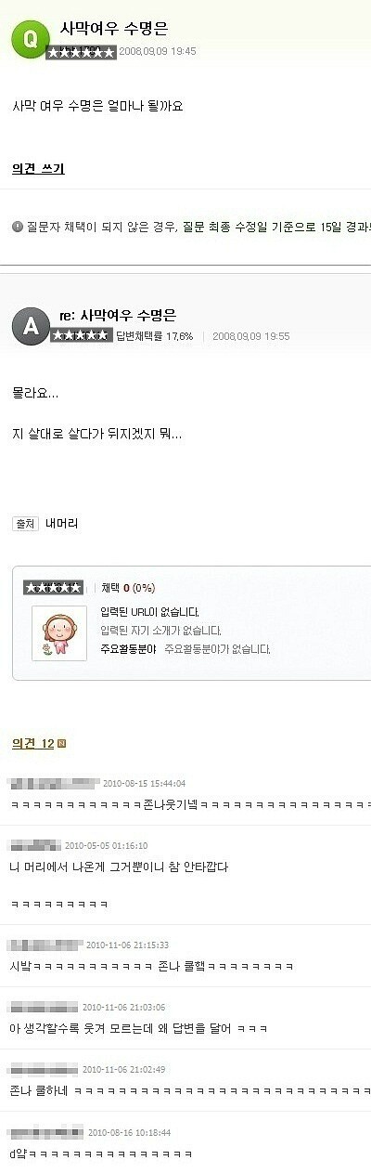Click the small N icon beside 의견 12
Screen dimensions: 371x1173
[x=62, y=744]
